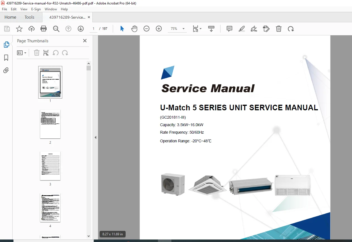The image size is (352, 242).
Task: Select page 3 thumbnail
Action: [x=50, y=166]
